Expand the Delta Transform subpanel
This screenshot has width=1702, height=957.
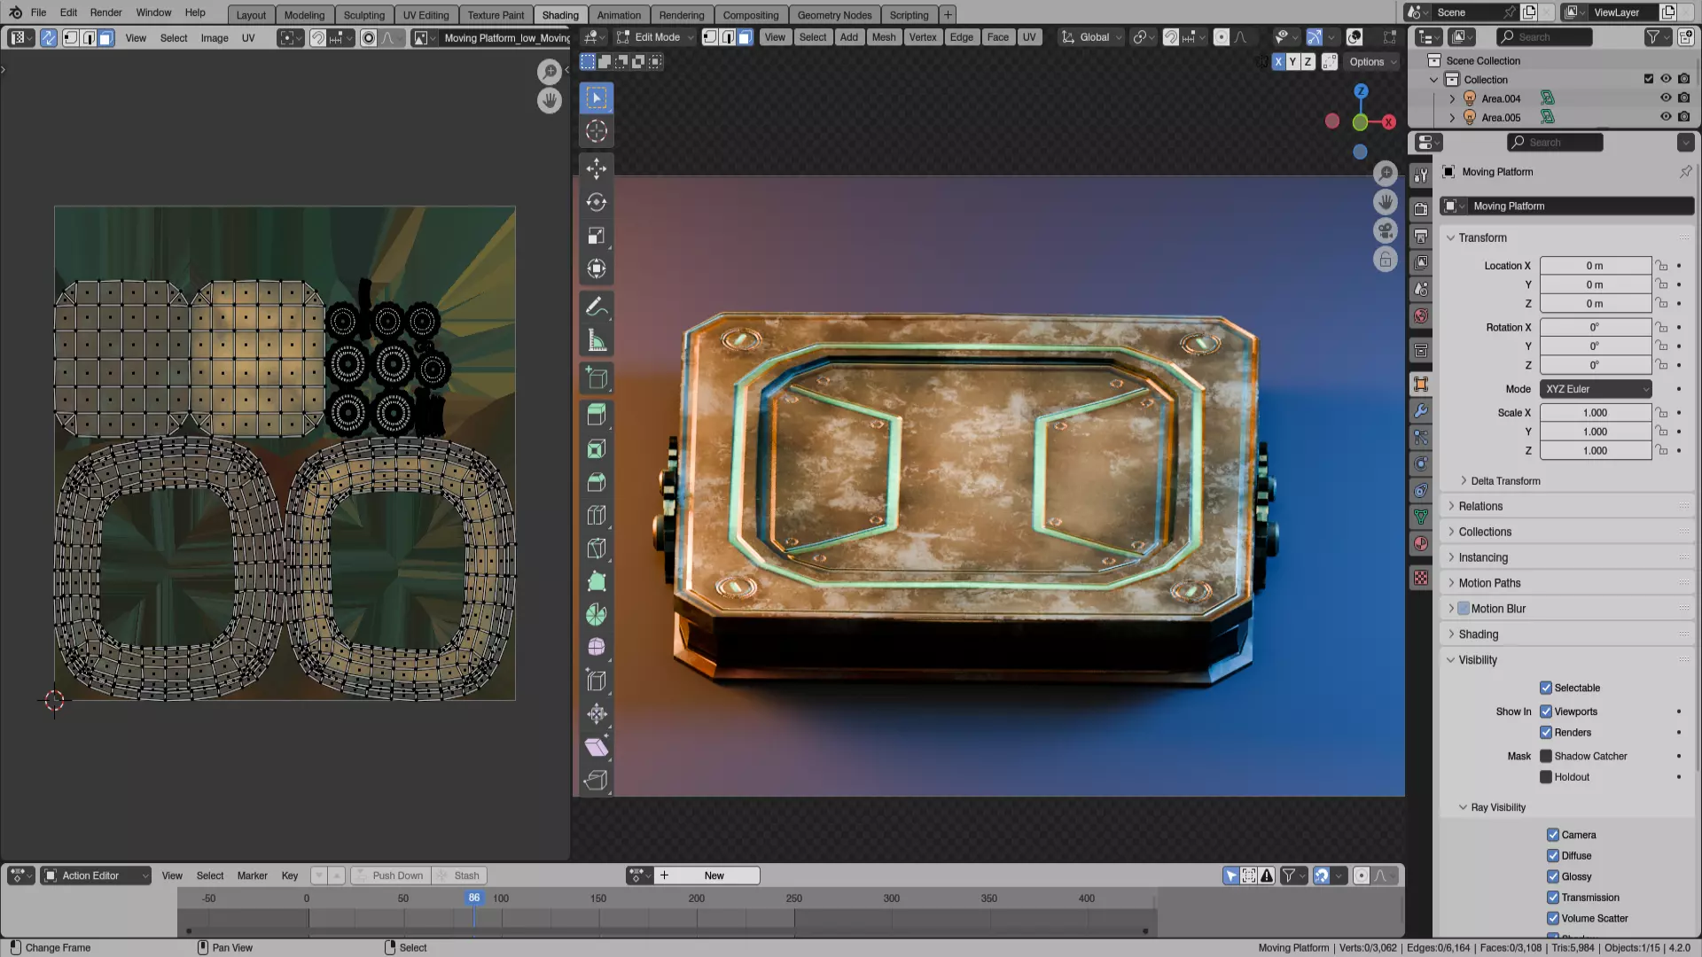click(x=1505, y=481)
